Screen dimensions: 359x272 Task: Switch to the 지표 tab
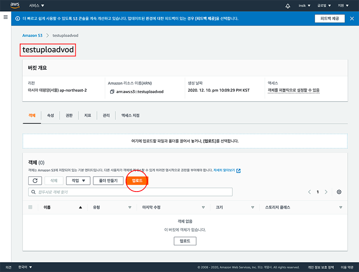click(x=88, y=116)
